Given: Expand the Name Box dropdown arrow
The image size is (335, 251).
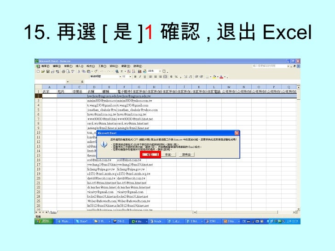Looking at the screenshot, I should pyautogui.click(x=68, y=82).
